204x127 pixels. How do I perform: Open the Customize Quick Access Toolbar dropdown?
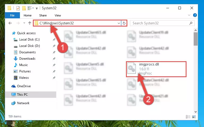(37, 8)
